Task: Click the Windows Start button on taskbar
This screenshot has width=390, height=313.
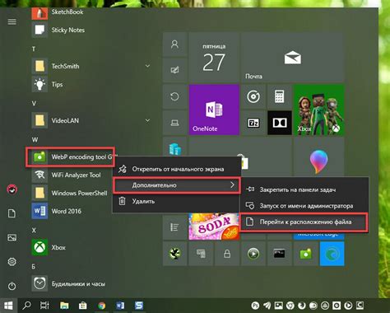Action: 8,306
